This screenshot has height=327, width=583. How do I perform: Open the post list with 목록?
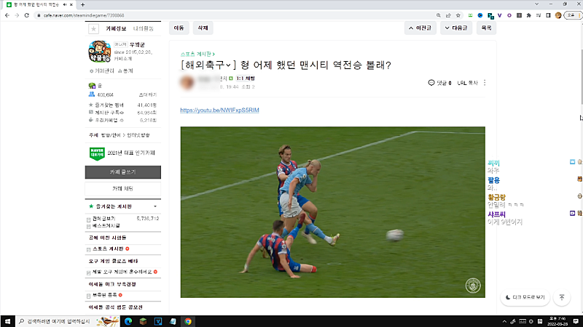click(486, 28)
